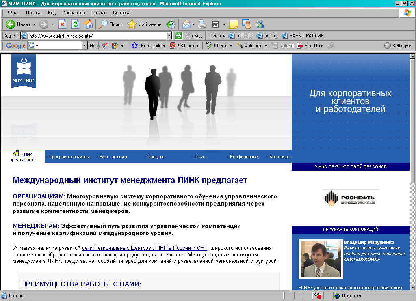Select the О нас nav tab
Screen dimensions: 416x301
click(200, 157)
